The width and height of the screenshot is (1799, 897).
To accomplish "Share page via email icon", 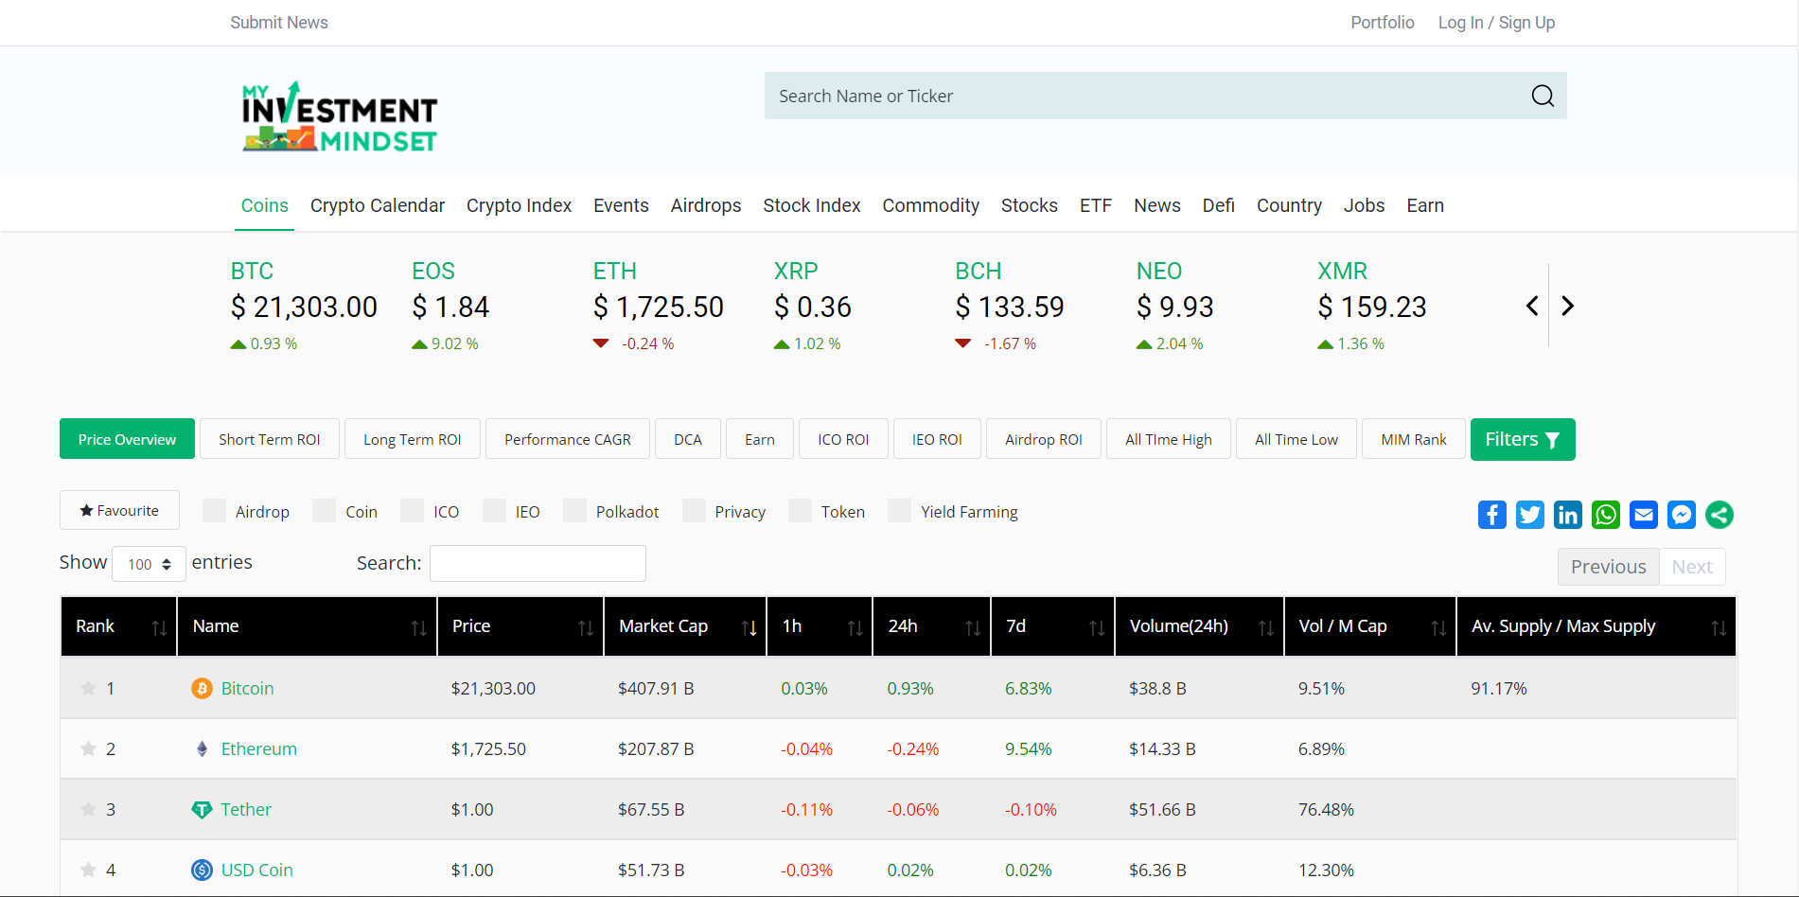I will coord(1644,515).
